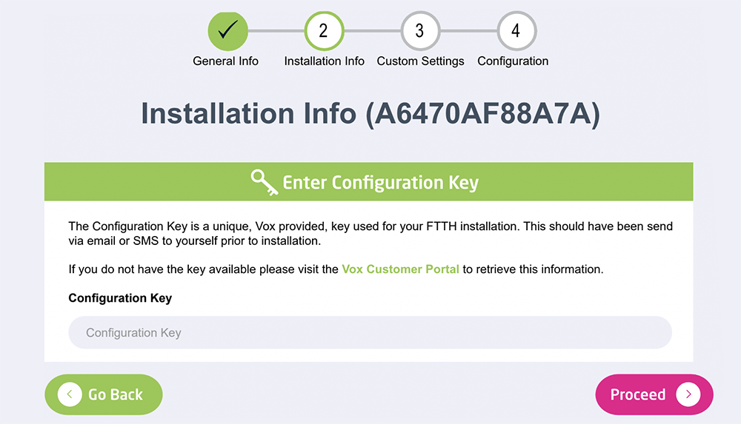Click the bold Configuration Key field label
The image size is (741, 424).
[x=120, y=298]
